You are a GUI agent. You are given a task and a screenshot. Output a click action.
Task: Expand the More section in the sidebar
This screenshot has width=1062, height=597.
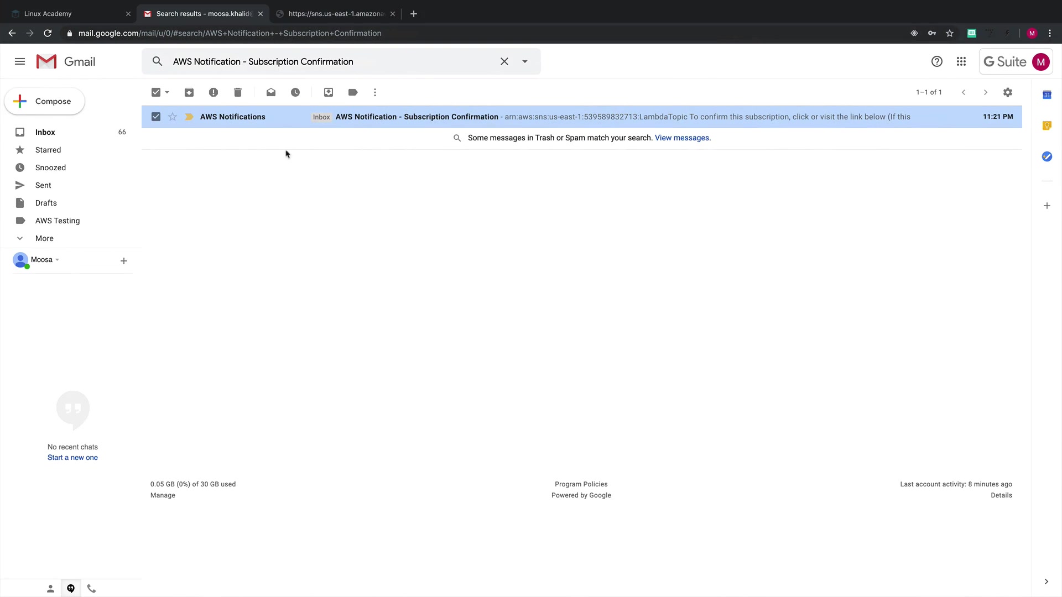[44, 238]
